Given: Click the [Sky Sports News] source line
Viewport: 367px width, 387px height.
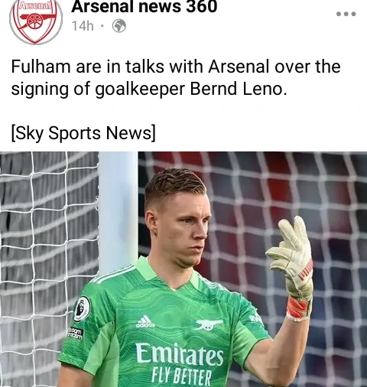Looking at the screenshot, I should [x=83, y=133].
